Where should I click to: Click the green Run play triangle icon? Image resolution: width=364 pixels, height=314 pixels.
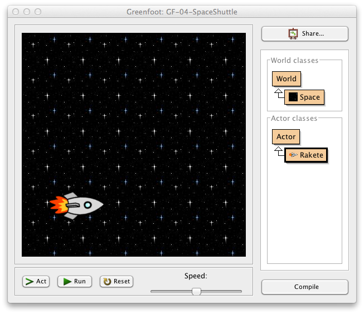pos(67,281)
